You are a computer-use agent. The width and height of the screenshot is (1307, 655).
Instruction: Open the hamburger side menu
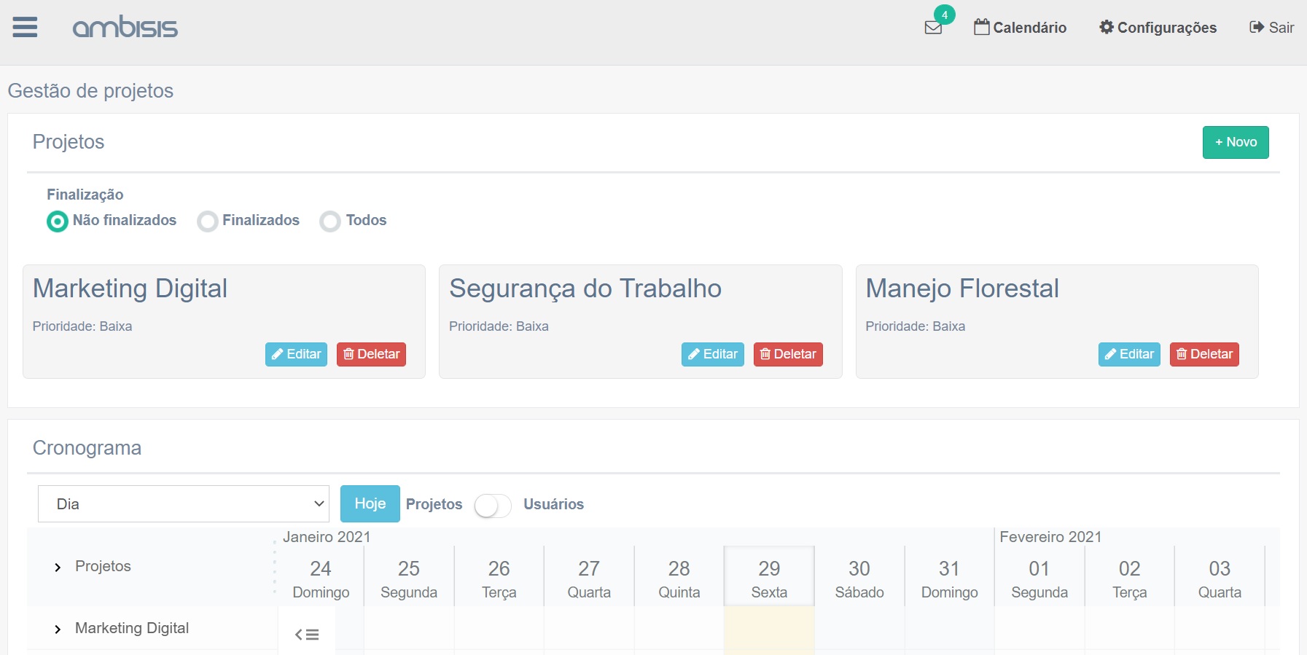click(x=25, y=28)
